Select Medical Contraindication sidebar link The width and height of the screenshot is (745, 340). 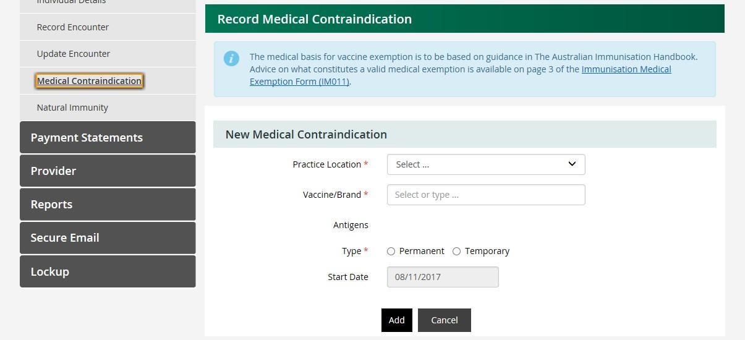[89, 81]
